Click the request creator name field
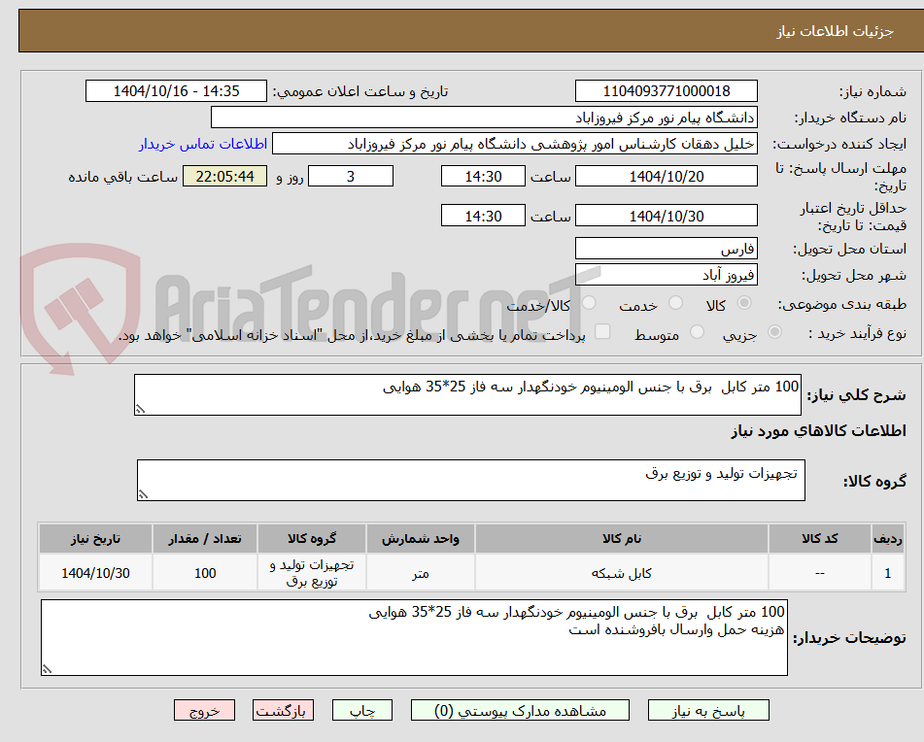The image size is (924, 742). 514,145
